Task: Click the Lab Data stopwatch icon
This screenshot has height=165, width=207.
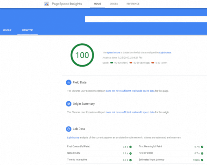Action: [x=69, y=129]
